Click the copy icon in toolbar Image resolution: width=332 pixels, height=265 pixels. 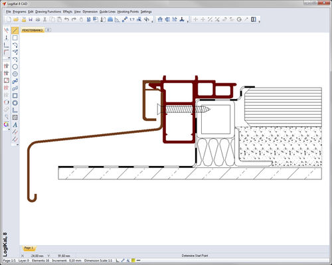[x=52, y=19]
